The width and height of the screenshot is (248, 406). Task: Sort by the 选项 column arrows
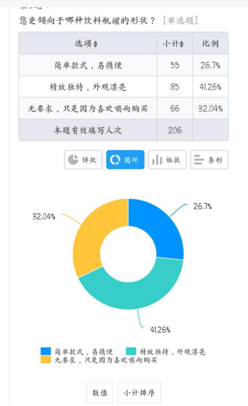96,43
